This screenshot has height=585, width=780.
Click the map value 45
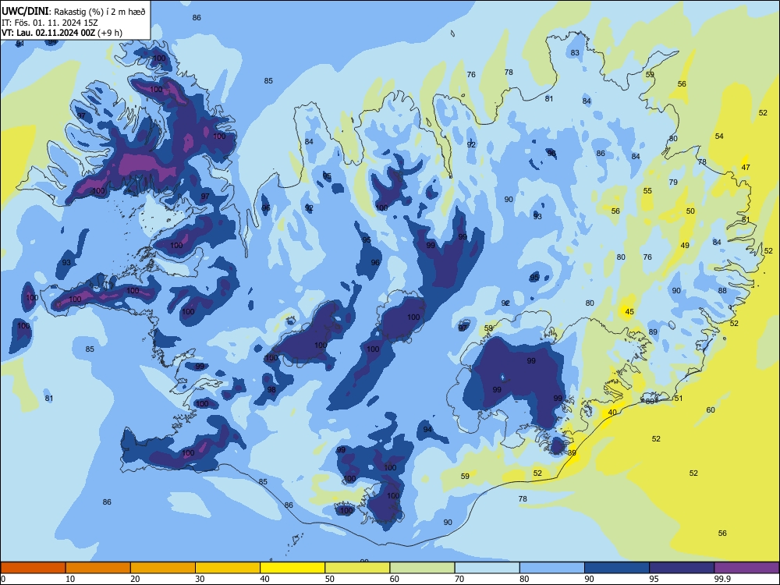coord(629,312)
